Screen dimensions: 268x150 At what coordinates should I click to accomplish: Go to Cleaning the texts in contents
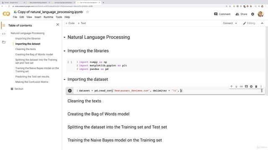(26, 49)
